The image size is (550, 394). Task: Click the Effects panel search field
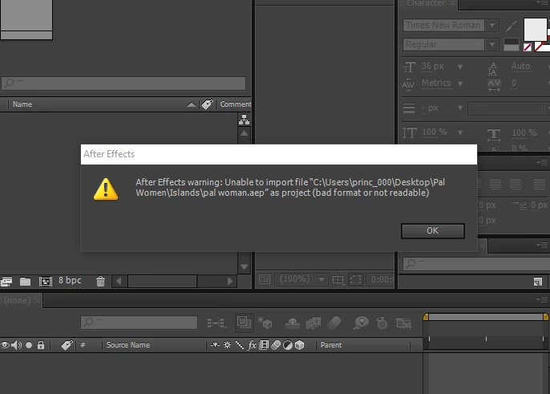tap(476, 264)
